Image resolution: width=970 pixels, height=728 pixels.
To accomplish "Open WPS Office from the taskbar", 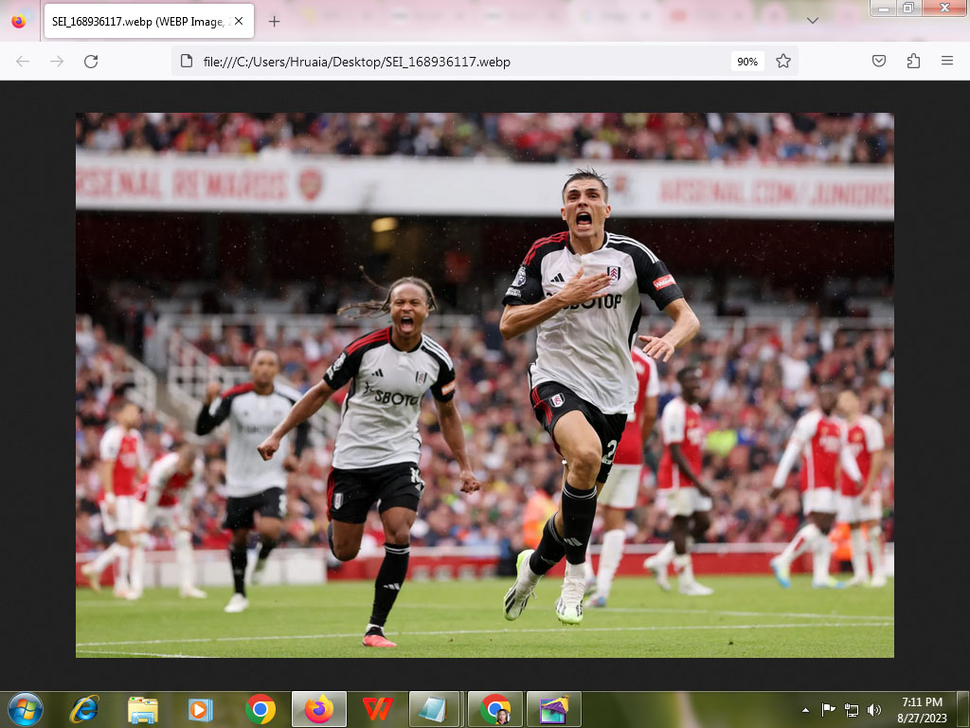I will point(378,708).
